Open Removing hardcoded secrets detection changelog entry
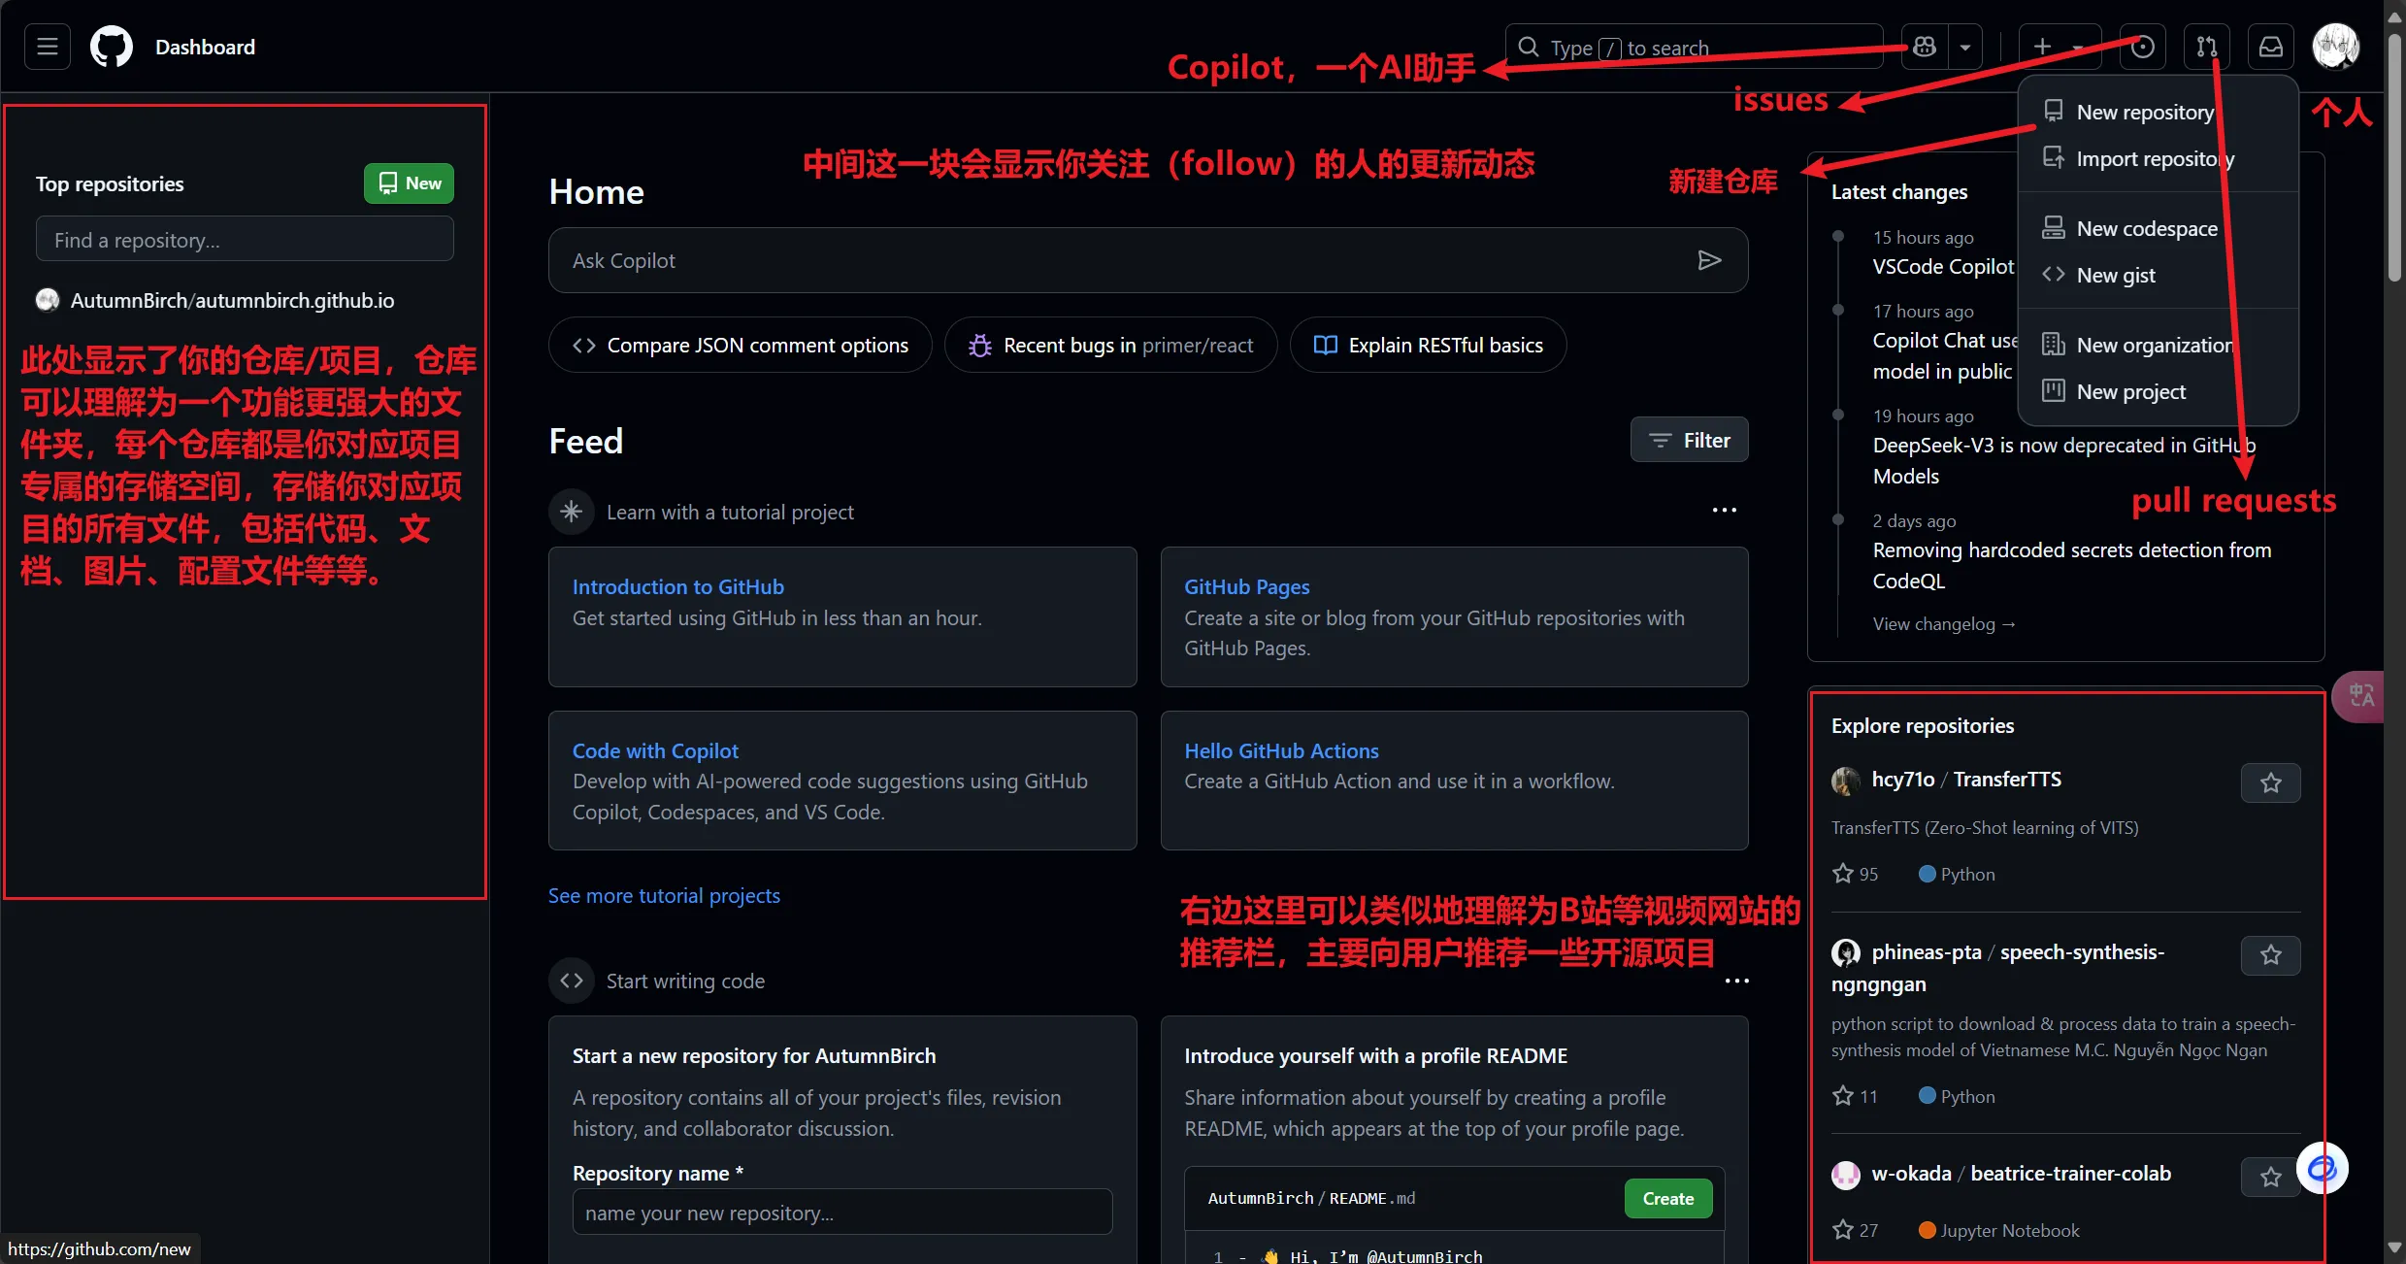 point(2071,565)
